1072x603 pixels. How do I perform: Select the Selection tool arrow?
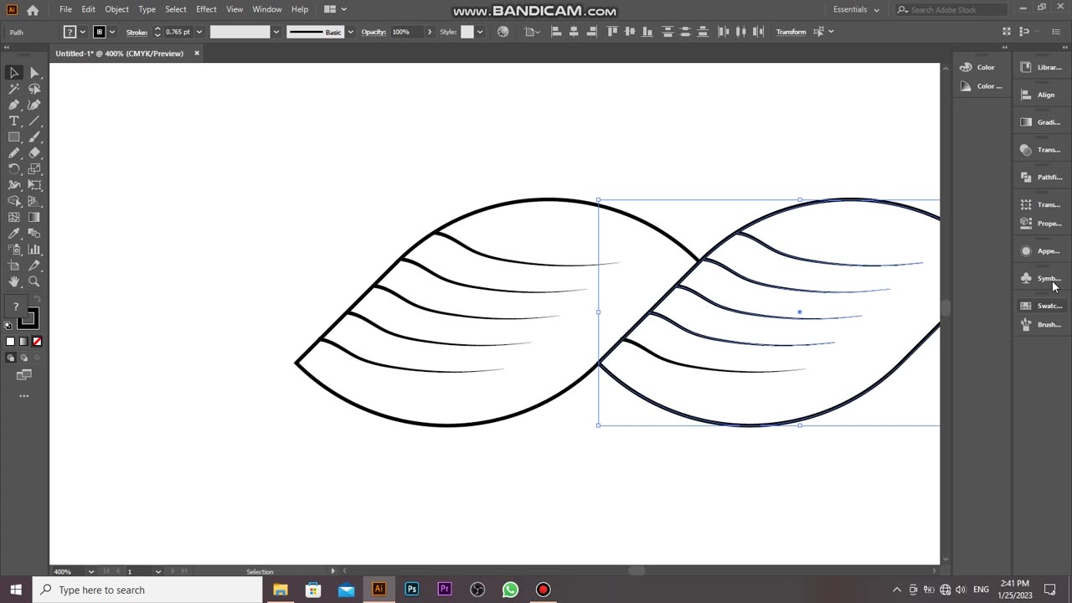click(14, 73)
